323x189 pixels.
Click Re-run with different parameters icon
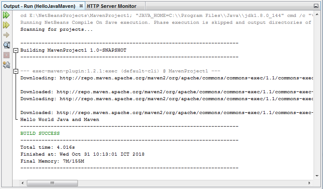6,25
